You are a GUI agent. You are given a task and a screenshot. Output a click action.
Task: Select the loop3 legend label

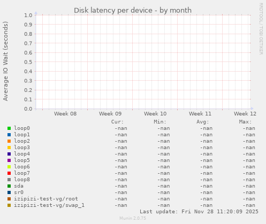(x=22, y=148)
